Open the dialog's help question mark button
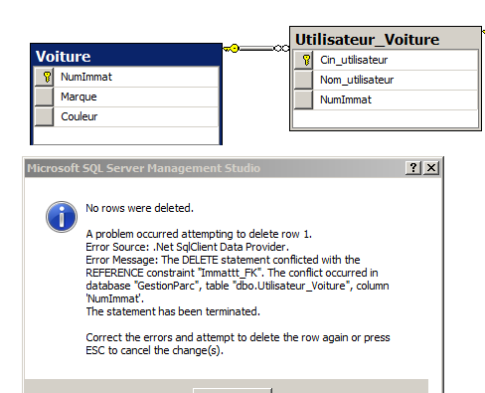This screenshot has height=393, width=485. click(413, 168)
